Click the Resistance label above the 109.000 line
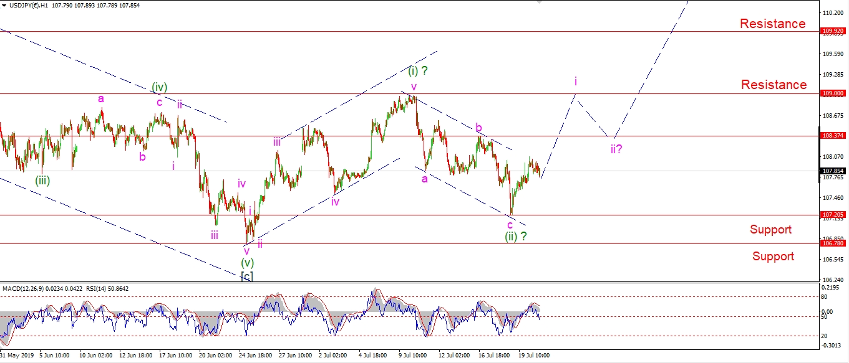Image resolution: width=849 pixels, height=363 pixels. point(774,85)
